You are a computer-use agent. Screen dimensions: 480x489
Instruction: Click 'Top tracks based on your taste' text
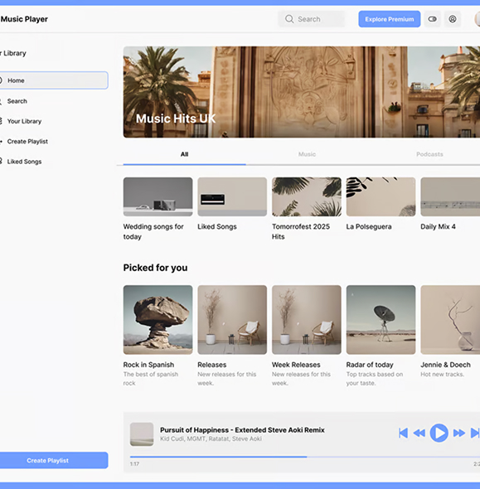[375, 379]
